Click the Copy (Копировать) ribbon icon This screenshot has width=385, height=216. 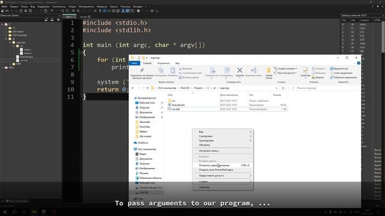(x=161, y=70)
